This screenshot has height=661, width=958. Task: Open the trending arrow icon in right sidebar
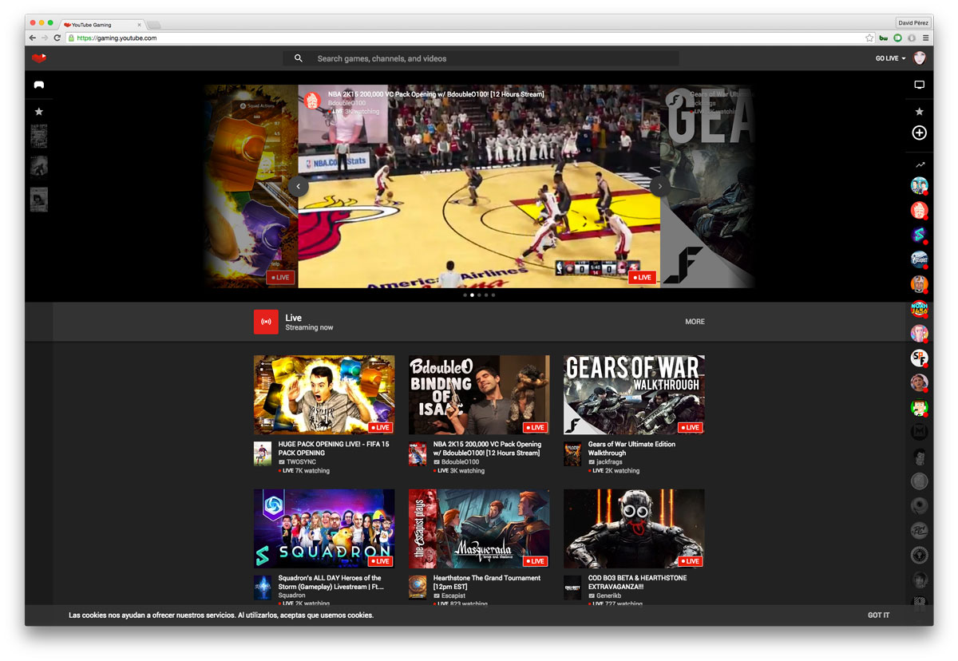pyautogui.click(x=919, y=162)
